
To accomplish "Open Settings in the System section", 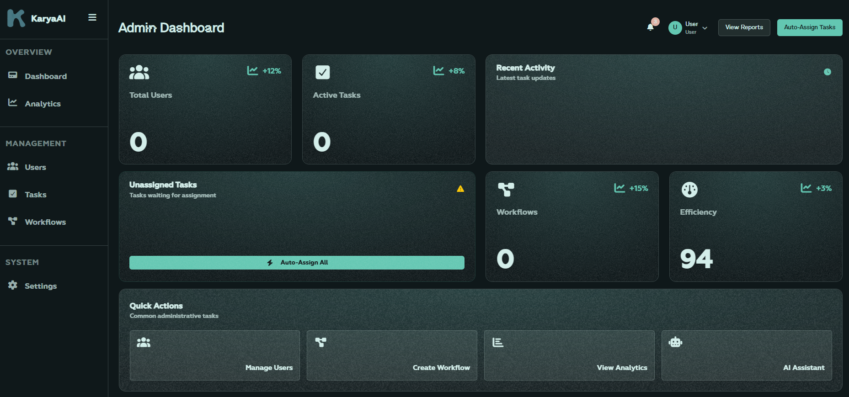I will 40,286.
